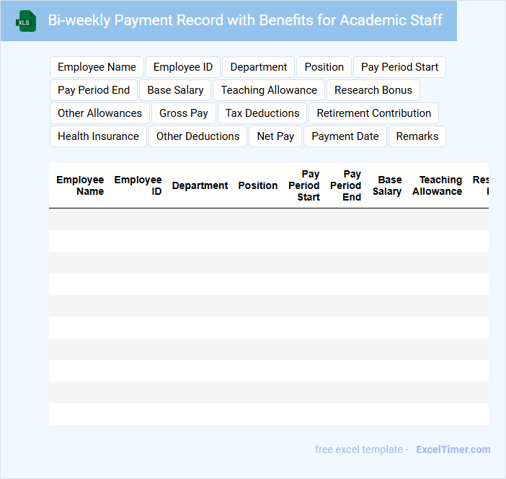Viewport: 506px width, 479px height.
Task: Open the ExcelTimer.com link
Action: pos(453,449)
